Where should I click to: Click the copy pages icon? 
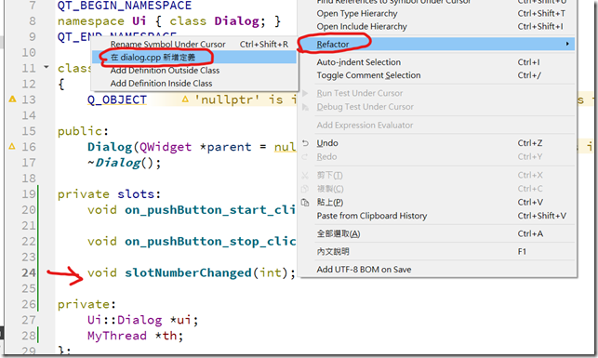tap(305, 189)
